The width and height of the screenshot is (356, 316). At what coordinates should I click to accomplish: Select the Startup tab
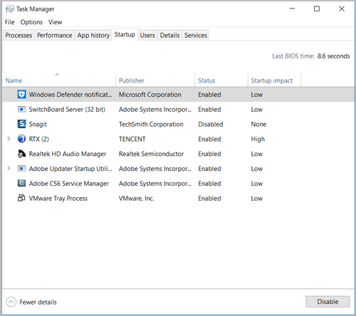(125, 35)
